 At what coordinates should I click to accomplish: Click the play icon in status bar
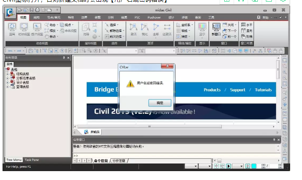[x=229, y=166]
